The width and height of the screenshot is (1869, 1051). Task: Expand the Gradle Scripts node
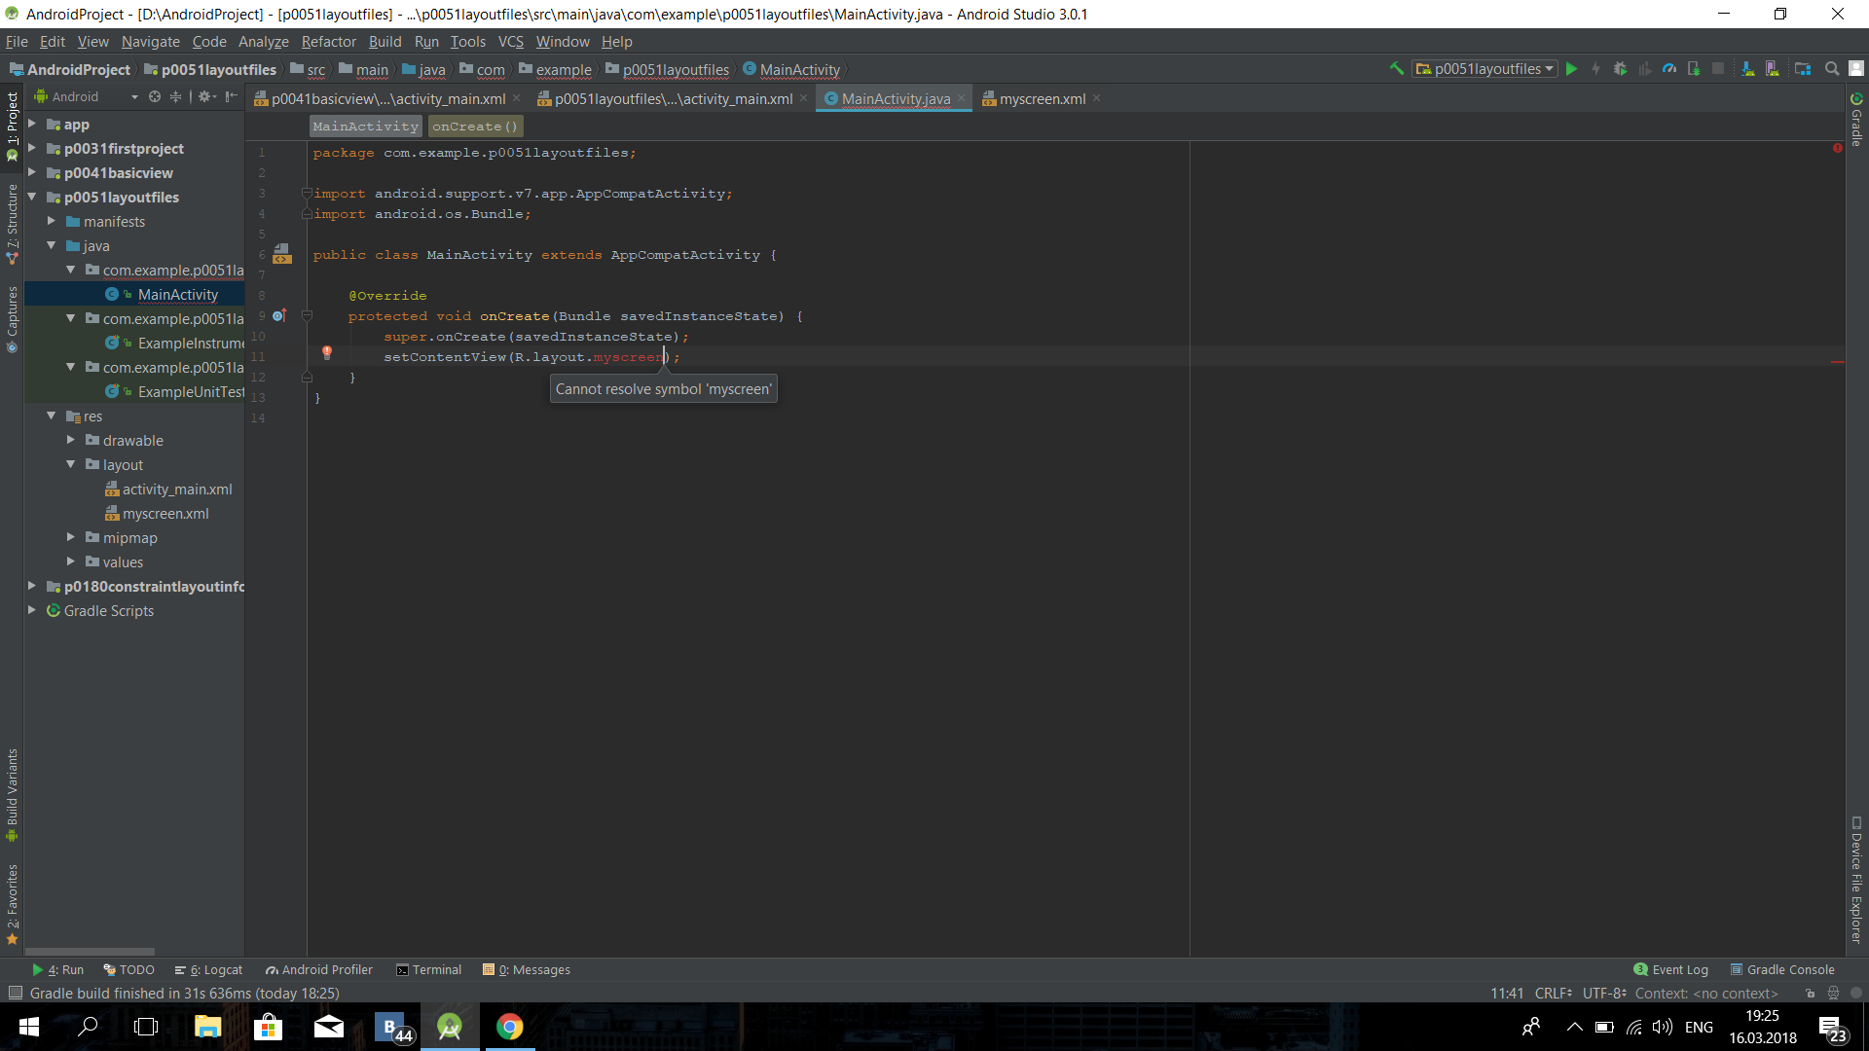pos(32,610)
